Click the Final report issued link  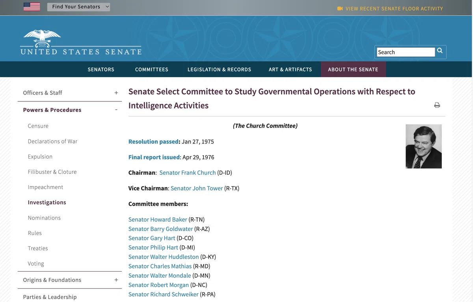pyautogui.click(x=154, y=157)
